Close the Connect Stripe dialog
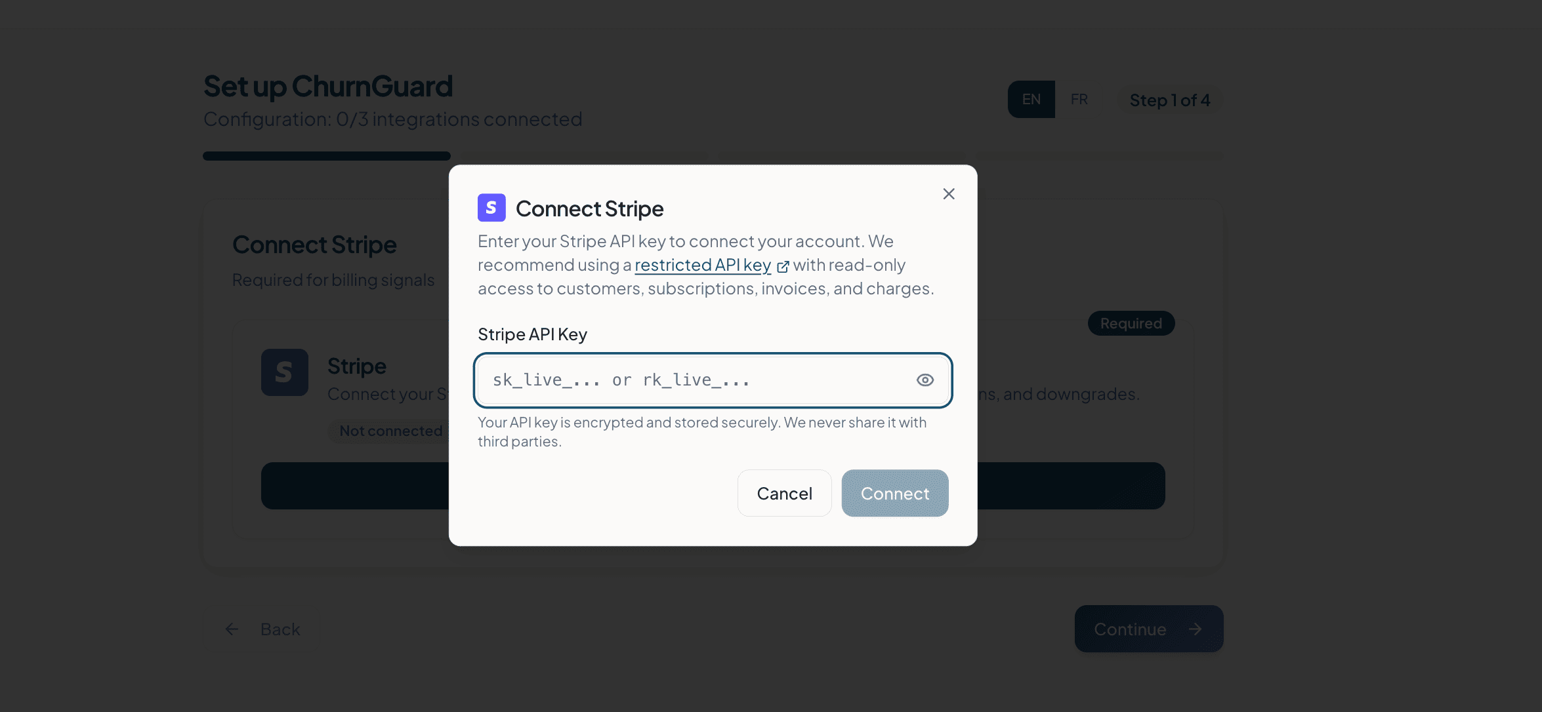Image resolution: width=1542 pixels, height=712 pixels. coord(948,194)
